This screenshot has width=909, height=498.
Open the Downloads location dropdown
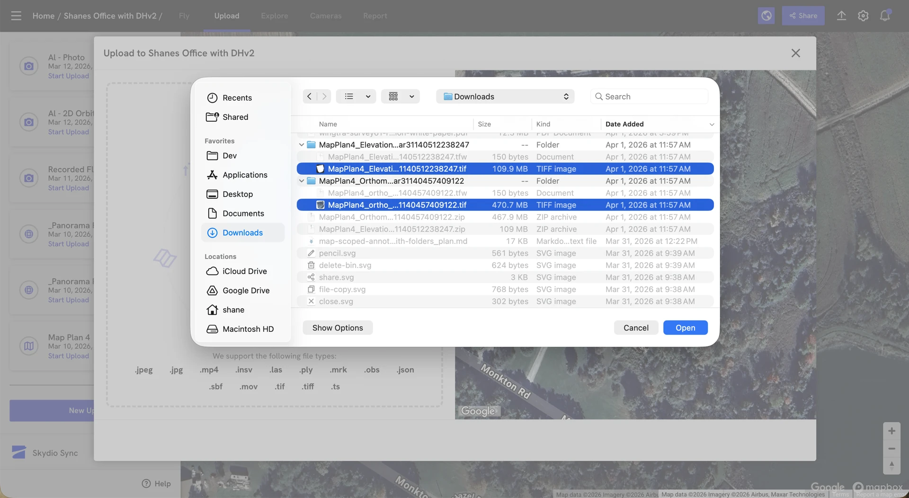tap(505, 96)
